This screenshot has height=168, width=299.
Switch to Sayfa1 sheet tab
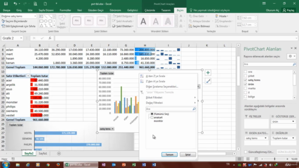pyautogui.click(x=43, y=154)
